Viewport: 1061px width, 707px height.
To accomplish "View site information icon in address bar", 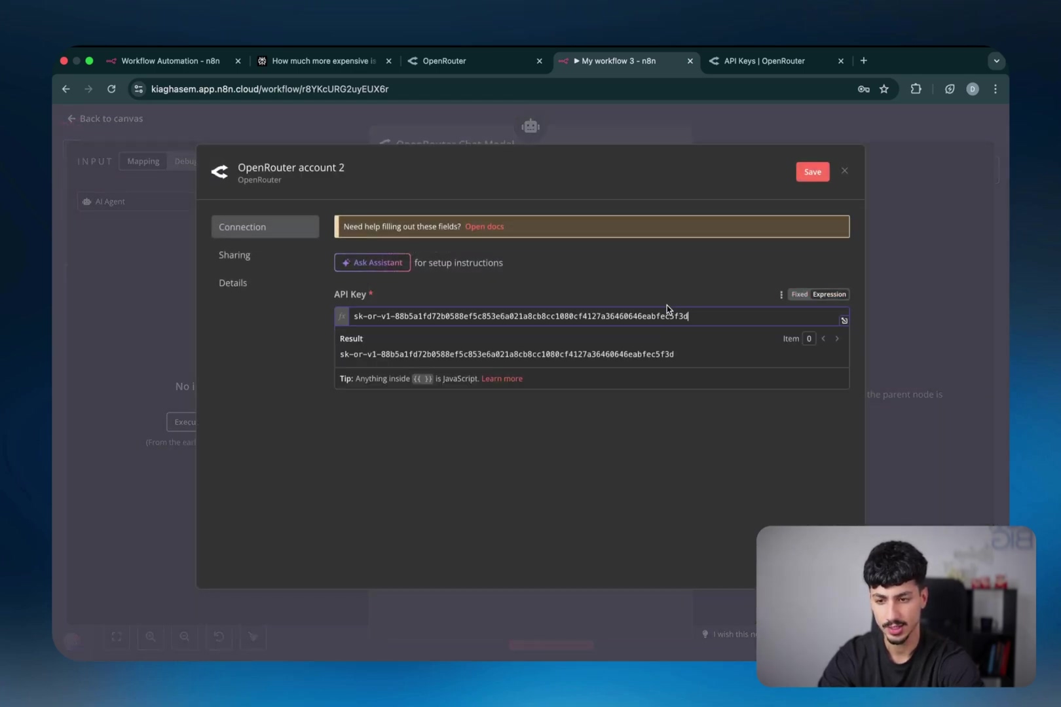I will coord(138,89).
